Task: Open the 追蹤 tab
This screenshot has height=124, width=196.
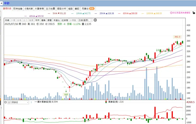Action: [x=70, y=9]
